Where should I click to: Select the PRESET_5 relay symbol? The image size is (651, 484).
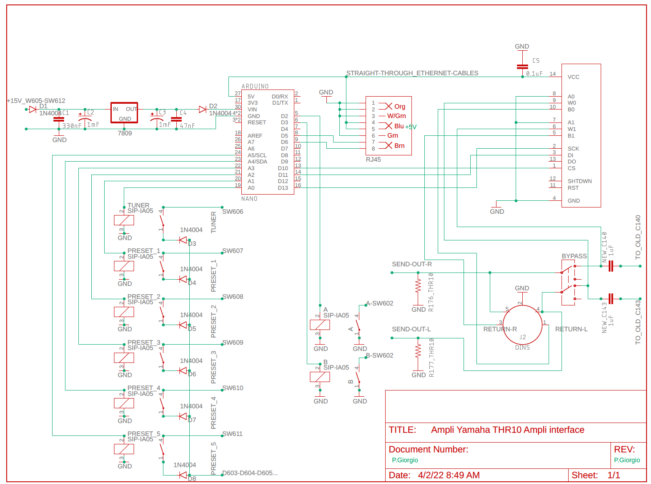pos(124,449)
